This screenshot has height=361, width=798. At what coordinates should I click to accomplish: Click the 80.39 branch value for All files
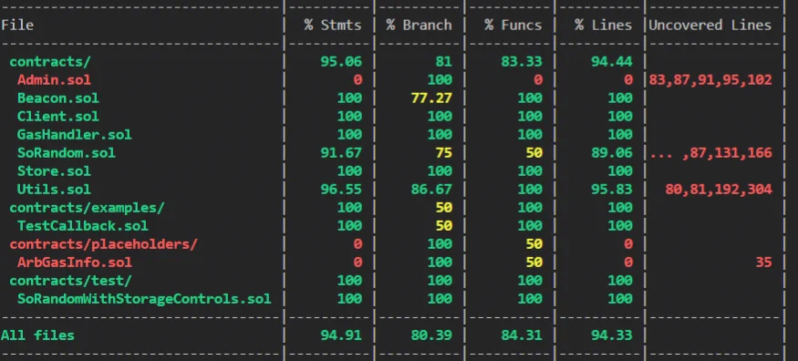coord(431,335)
